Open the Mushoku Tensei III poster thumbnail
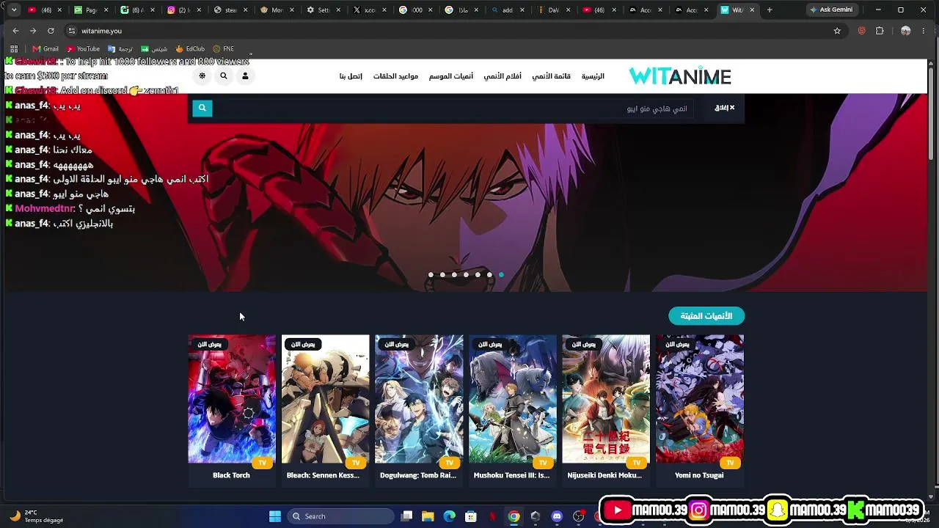The width and height of the screenshot is (939, 528). pyautogui.click(x=512, y=400)
